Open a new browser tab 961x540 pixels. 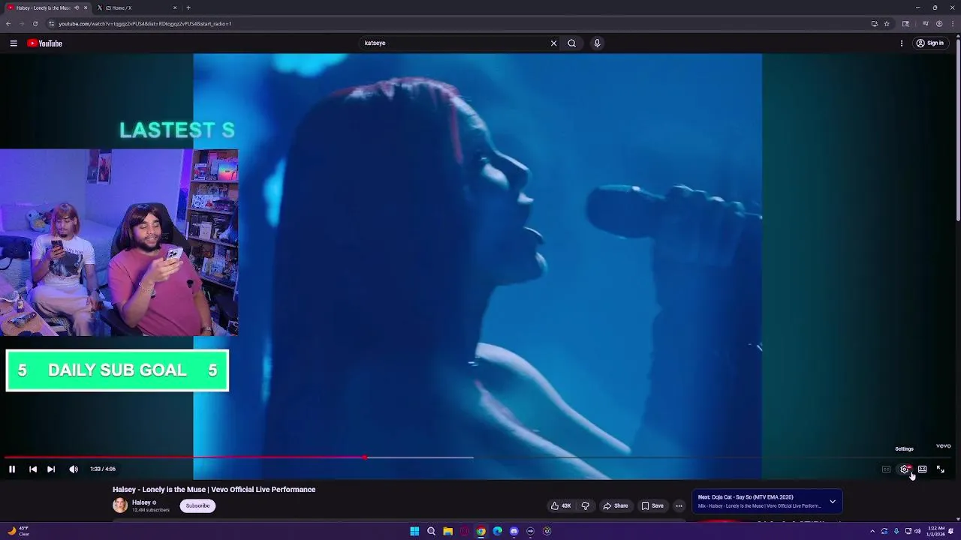188,7
